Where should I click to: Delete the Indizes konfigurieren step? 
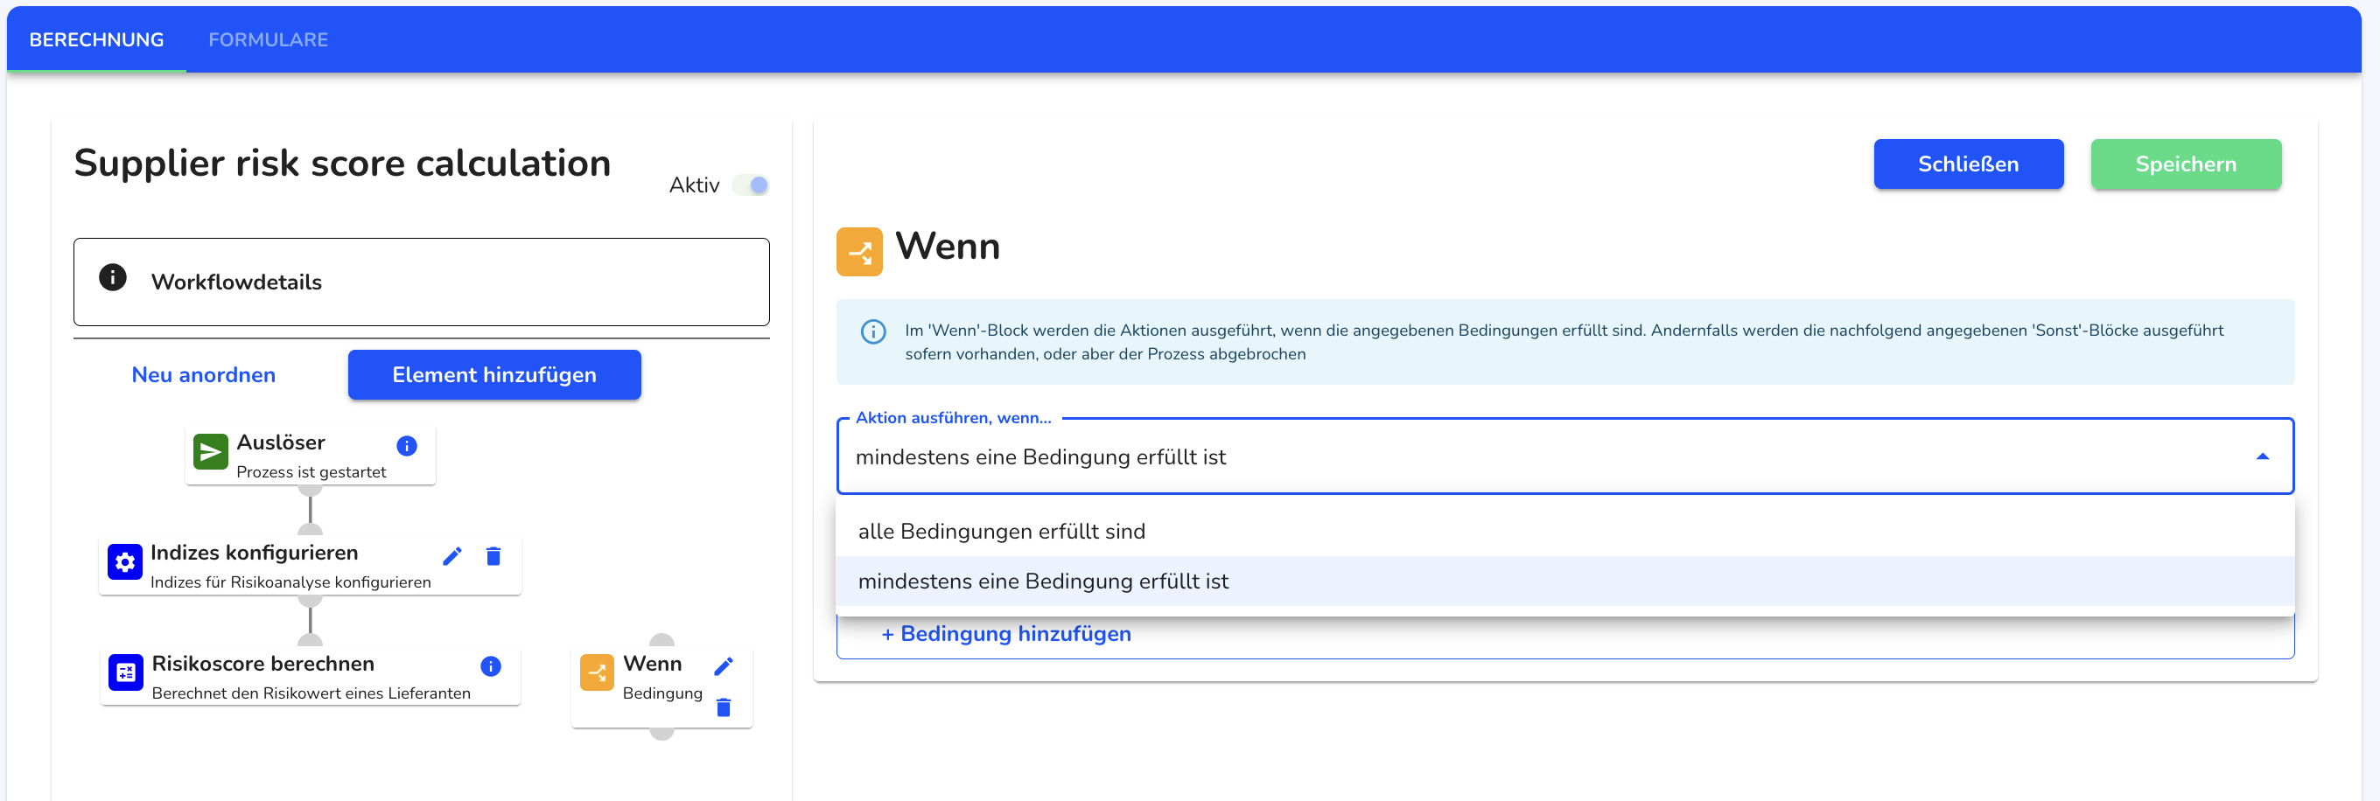click(493, 555)
